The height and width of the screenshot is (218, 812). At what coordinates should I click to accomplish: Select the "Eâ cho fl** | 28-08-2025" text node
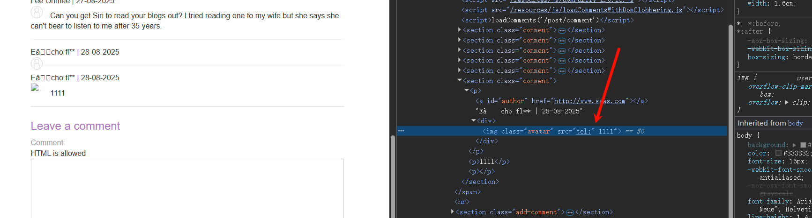pos(529,111)
